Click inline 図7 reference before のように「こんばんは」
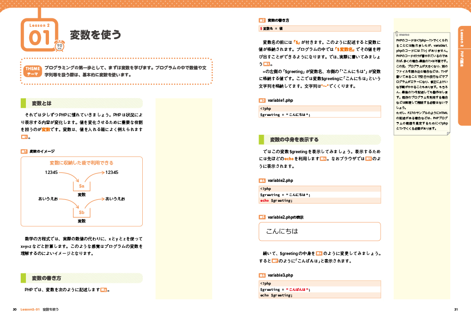The image size is (471, 320). (275, 261)
